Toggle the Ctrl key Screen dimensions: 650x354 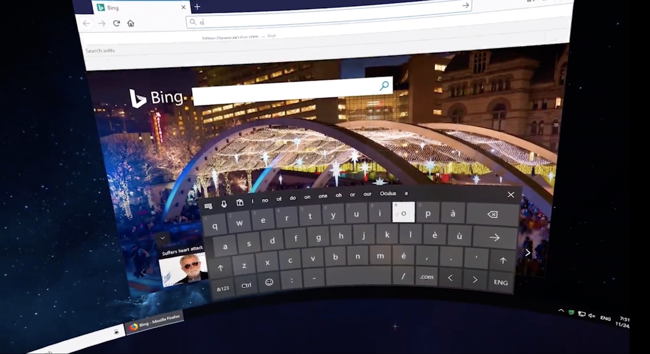pos(246,285)
